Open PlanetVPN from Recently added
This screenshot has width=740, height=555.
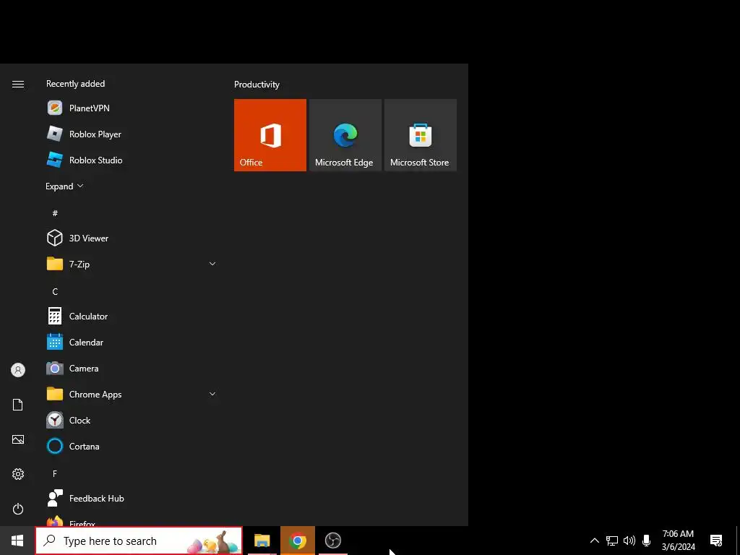[131, 108]
